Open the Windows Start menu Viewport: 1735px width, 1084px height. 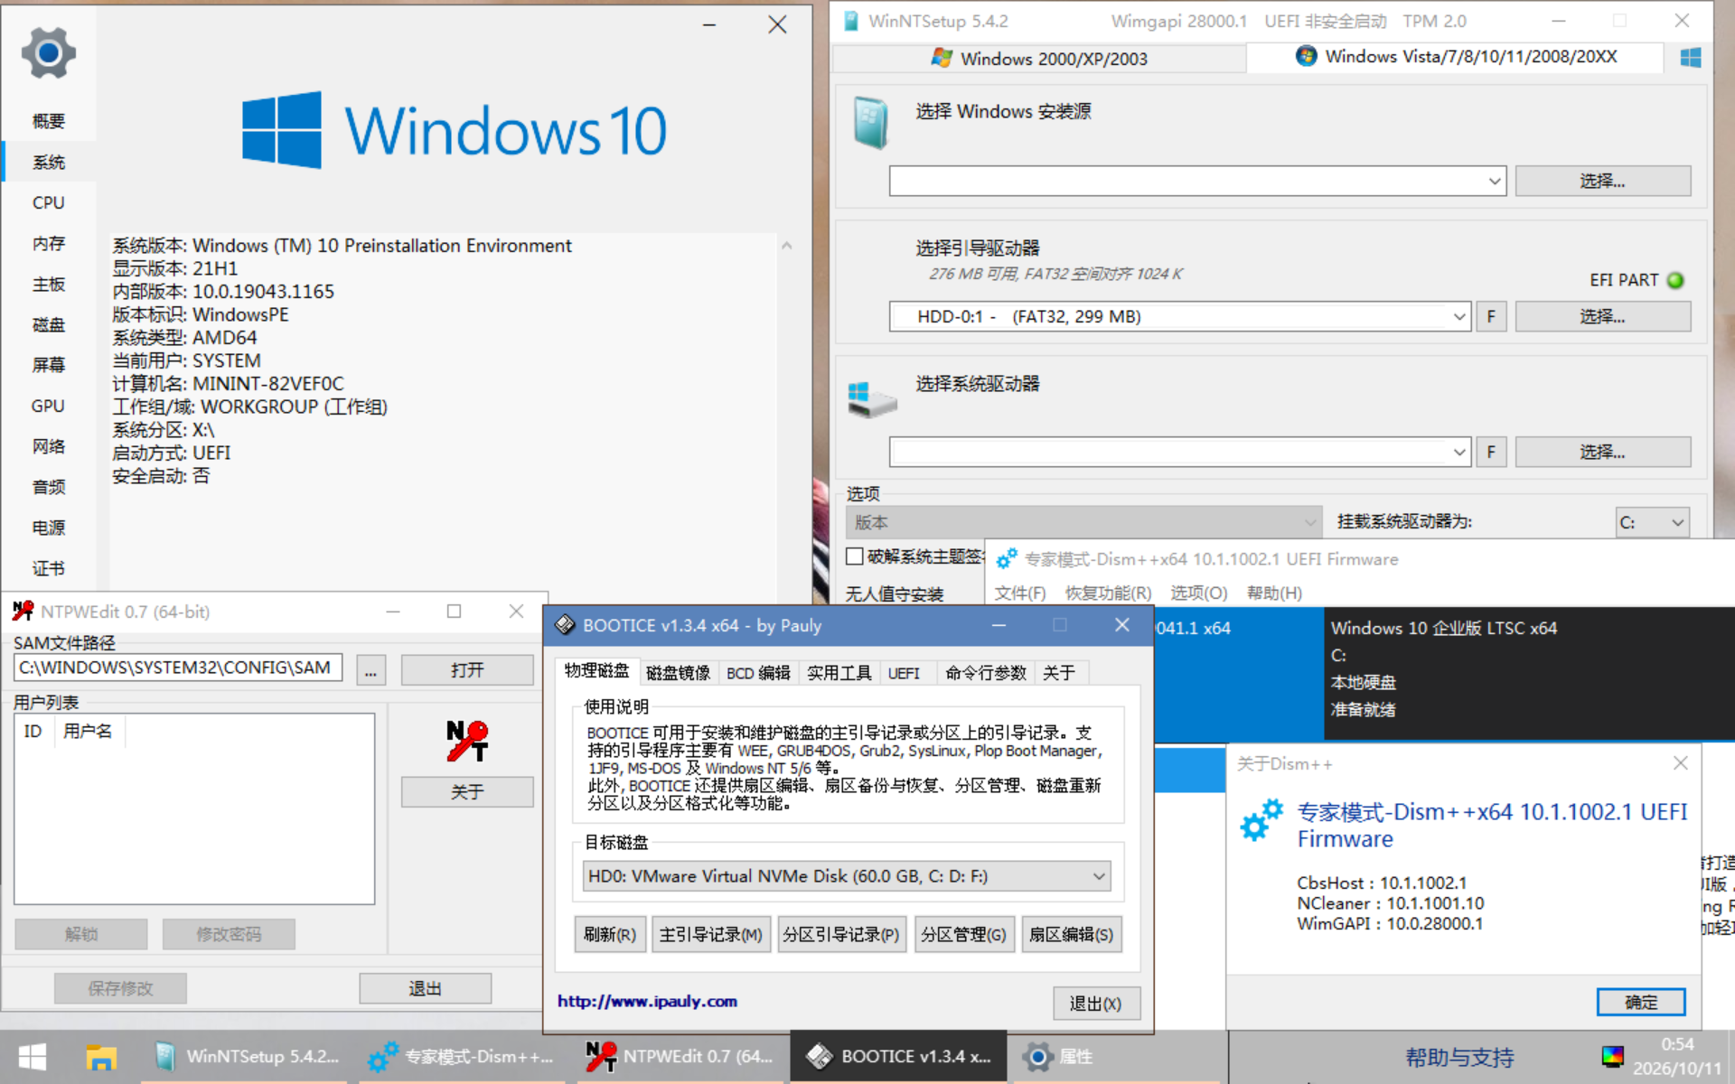point(33,1057)
